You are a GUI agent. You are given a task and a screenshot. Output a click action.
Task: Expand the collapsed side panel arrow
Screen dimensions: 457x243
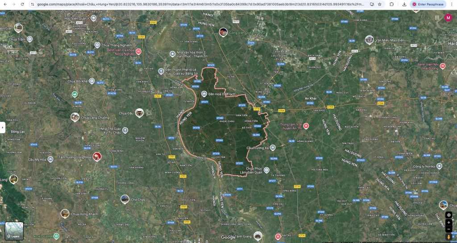pos(3,127)
